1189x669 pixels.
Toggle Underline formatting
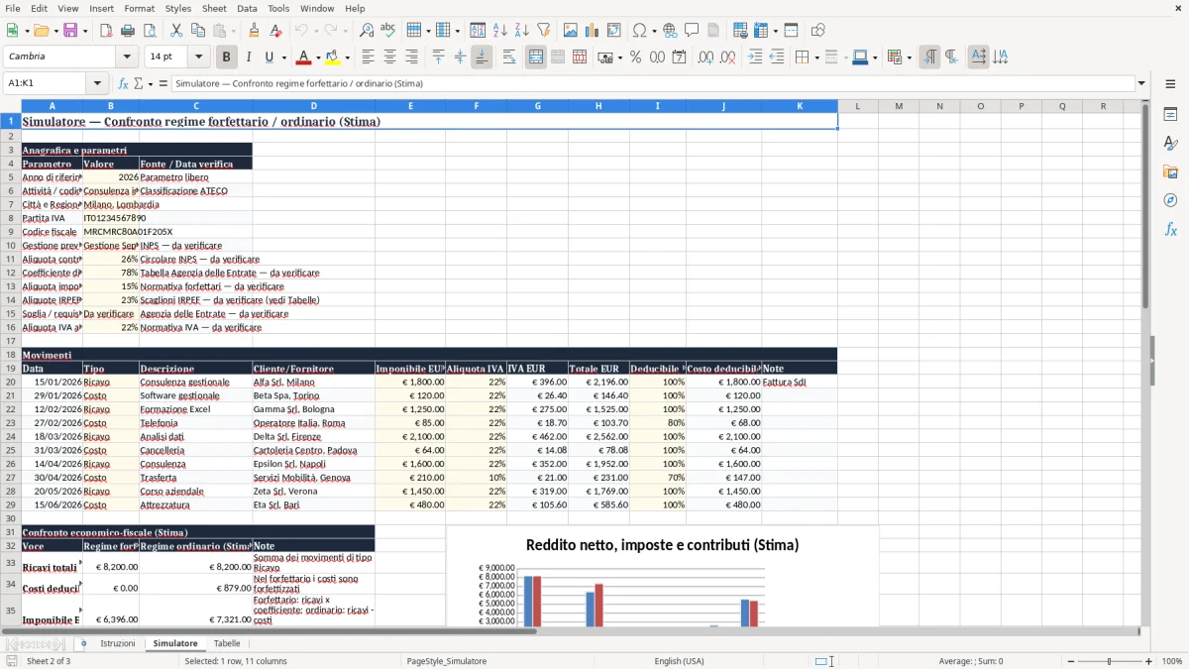[269, 57]
